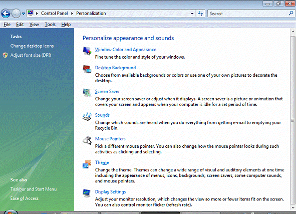Screen dimensions: 296x214
Task: Click the Screen Saver monitor icon
Action: [x=87, y=93]
